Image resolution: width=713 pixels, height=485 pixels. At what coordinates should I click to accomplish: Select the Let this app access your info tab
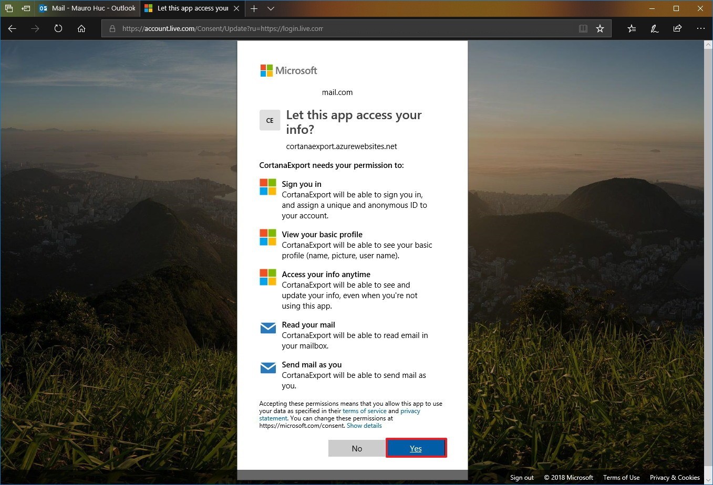coord(192,8)
